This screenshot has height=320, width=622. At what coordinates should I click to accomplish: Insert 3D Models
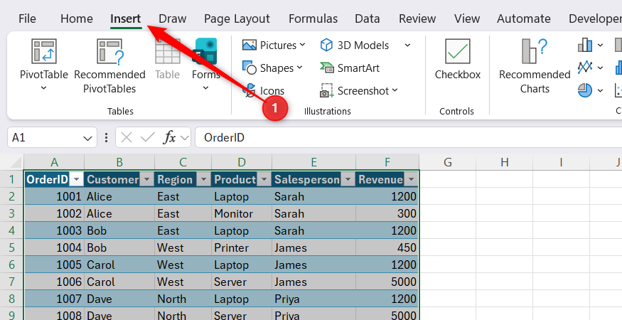355,46
